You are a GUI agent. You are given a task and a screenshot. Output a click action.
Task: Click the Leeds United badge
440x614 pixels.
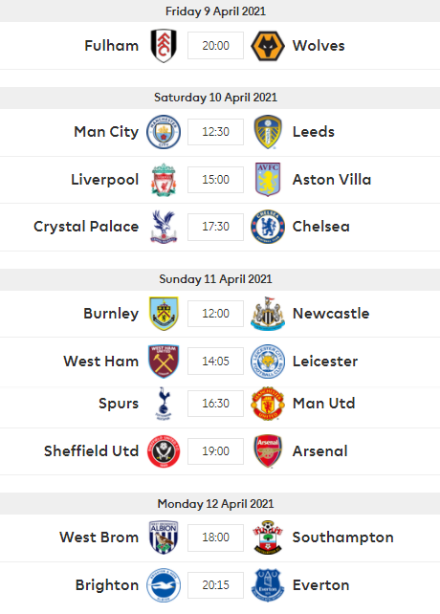pyautogui.click(x=268, y=132)
